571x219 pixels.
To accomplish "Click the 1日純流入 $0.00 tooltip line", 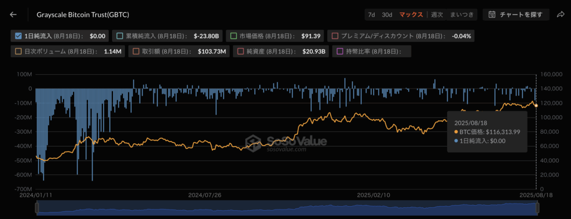I will 480,141.
